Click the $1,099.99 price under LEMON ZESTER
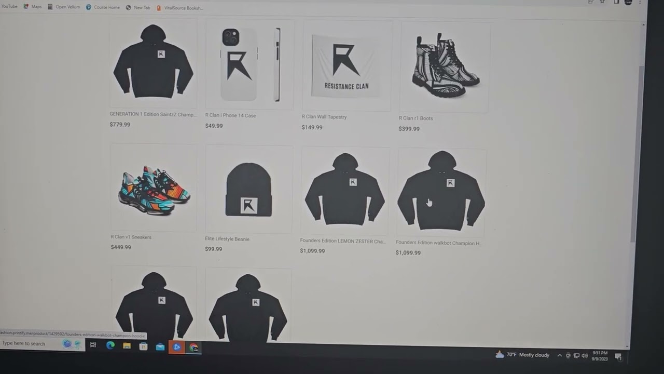The height and width of the screenshot is (374, 664). click(312, 251)
